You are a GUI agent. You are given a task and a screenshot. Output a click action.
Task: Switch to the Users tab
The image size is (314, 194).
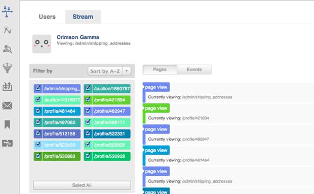(x=47, y=17)
